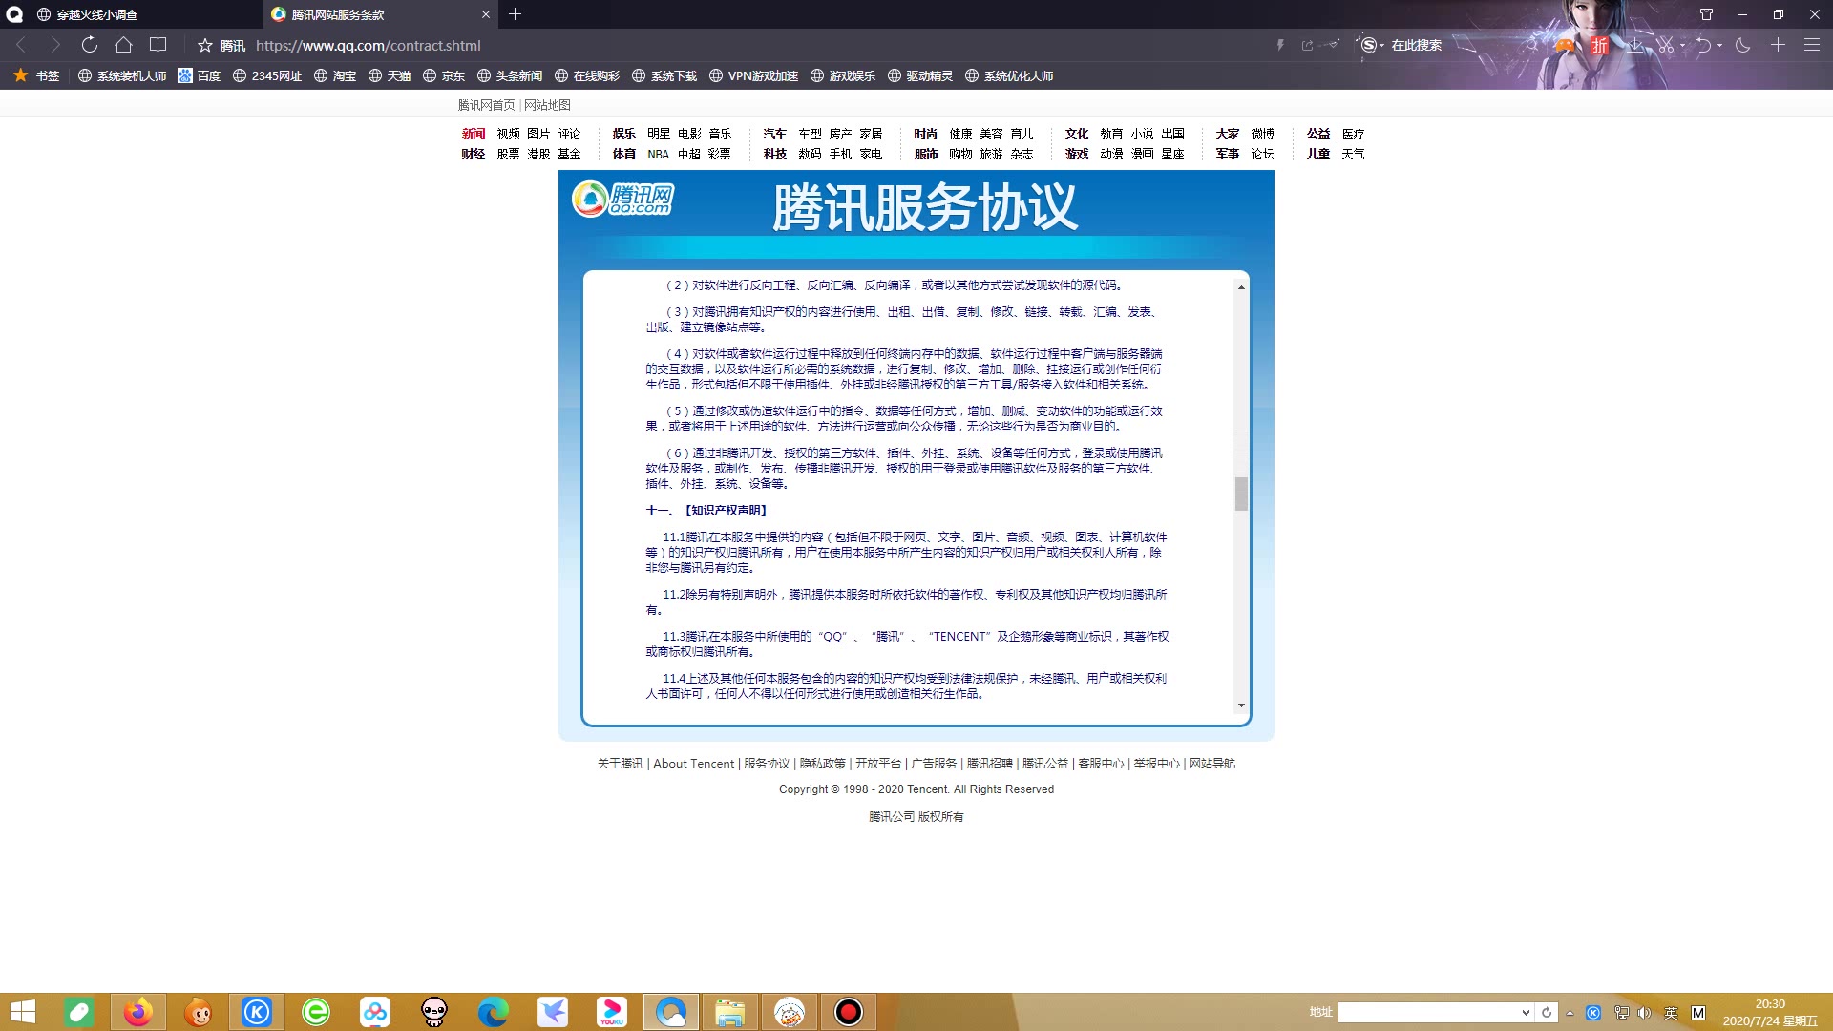Open the volume speaker tray icon

[x=1644, y=1013]
